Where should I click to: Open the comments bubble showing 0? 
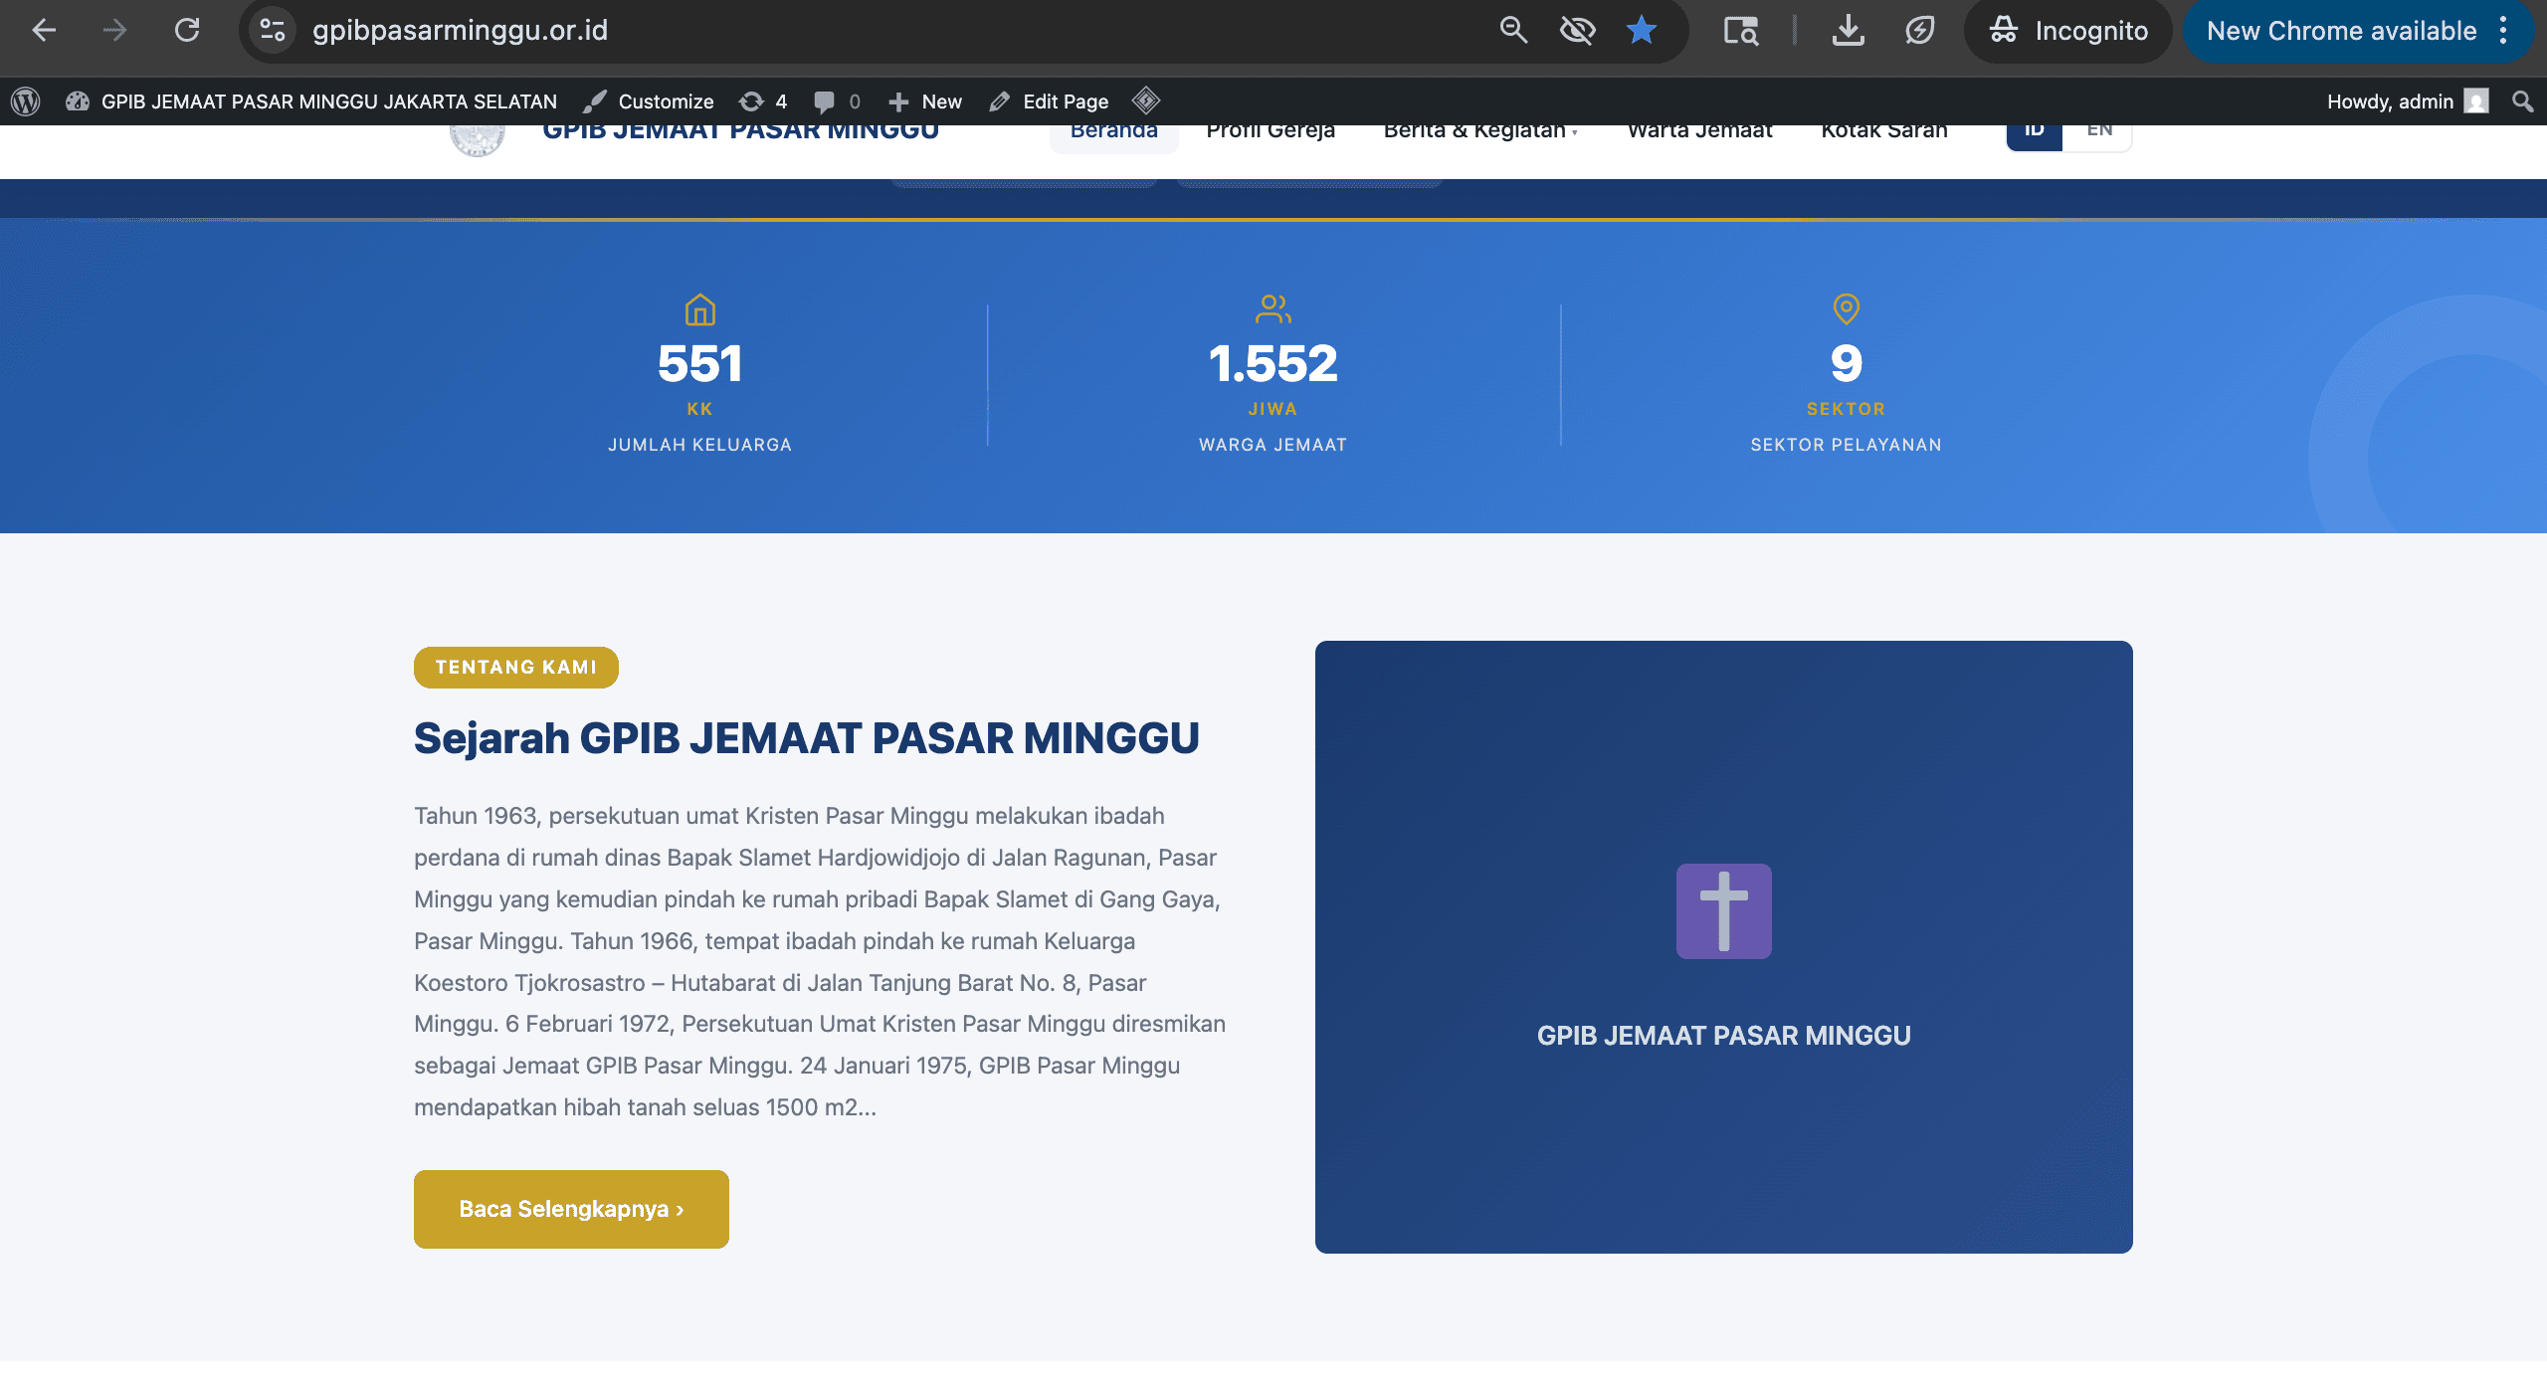[837, 101]
